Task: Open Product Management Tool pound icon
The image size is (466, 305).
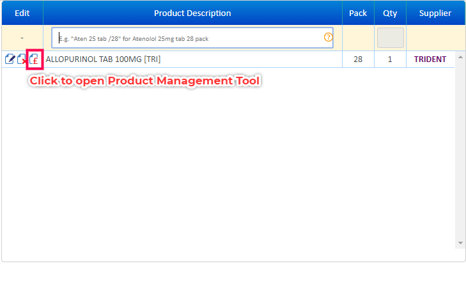Action: (34, 59)
